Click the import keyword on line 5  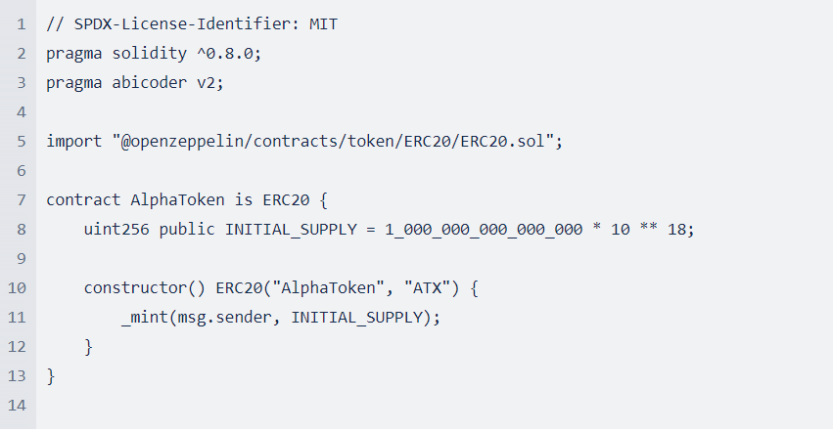pyautogui.click(x=73, y=142)
